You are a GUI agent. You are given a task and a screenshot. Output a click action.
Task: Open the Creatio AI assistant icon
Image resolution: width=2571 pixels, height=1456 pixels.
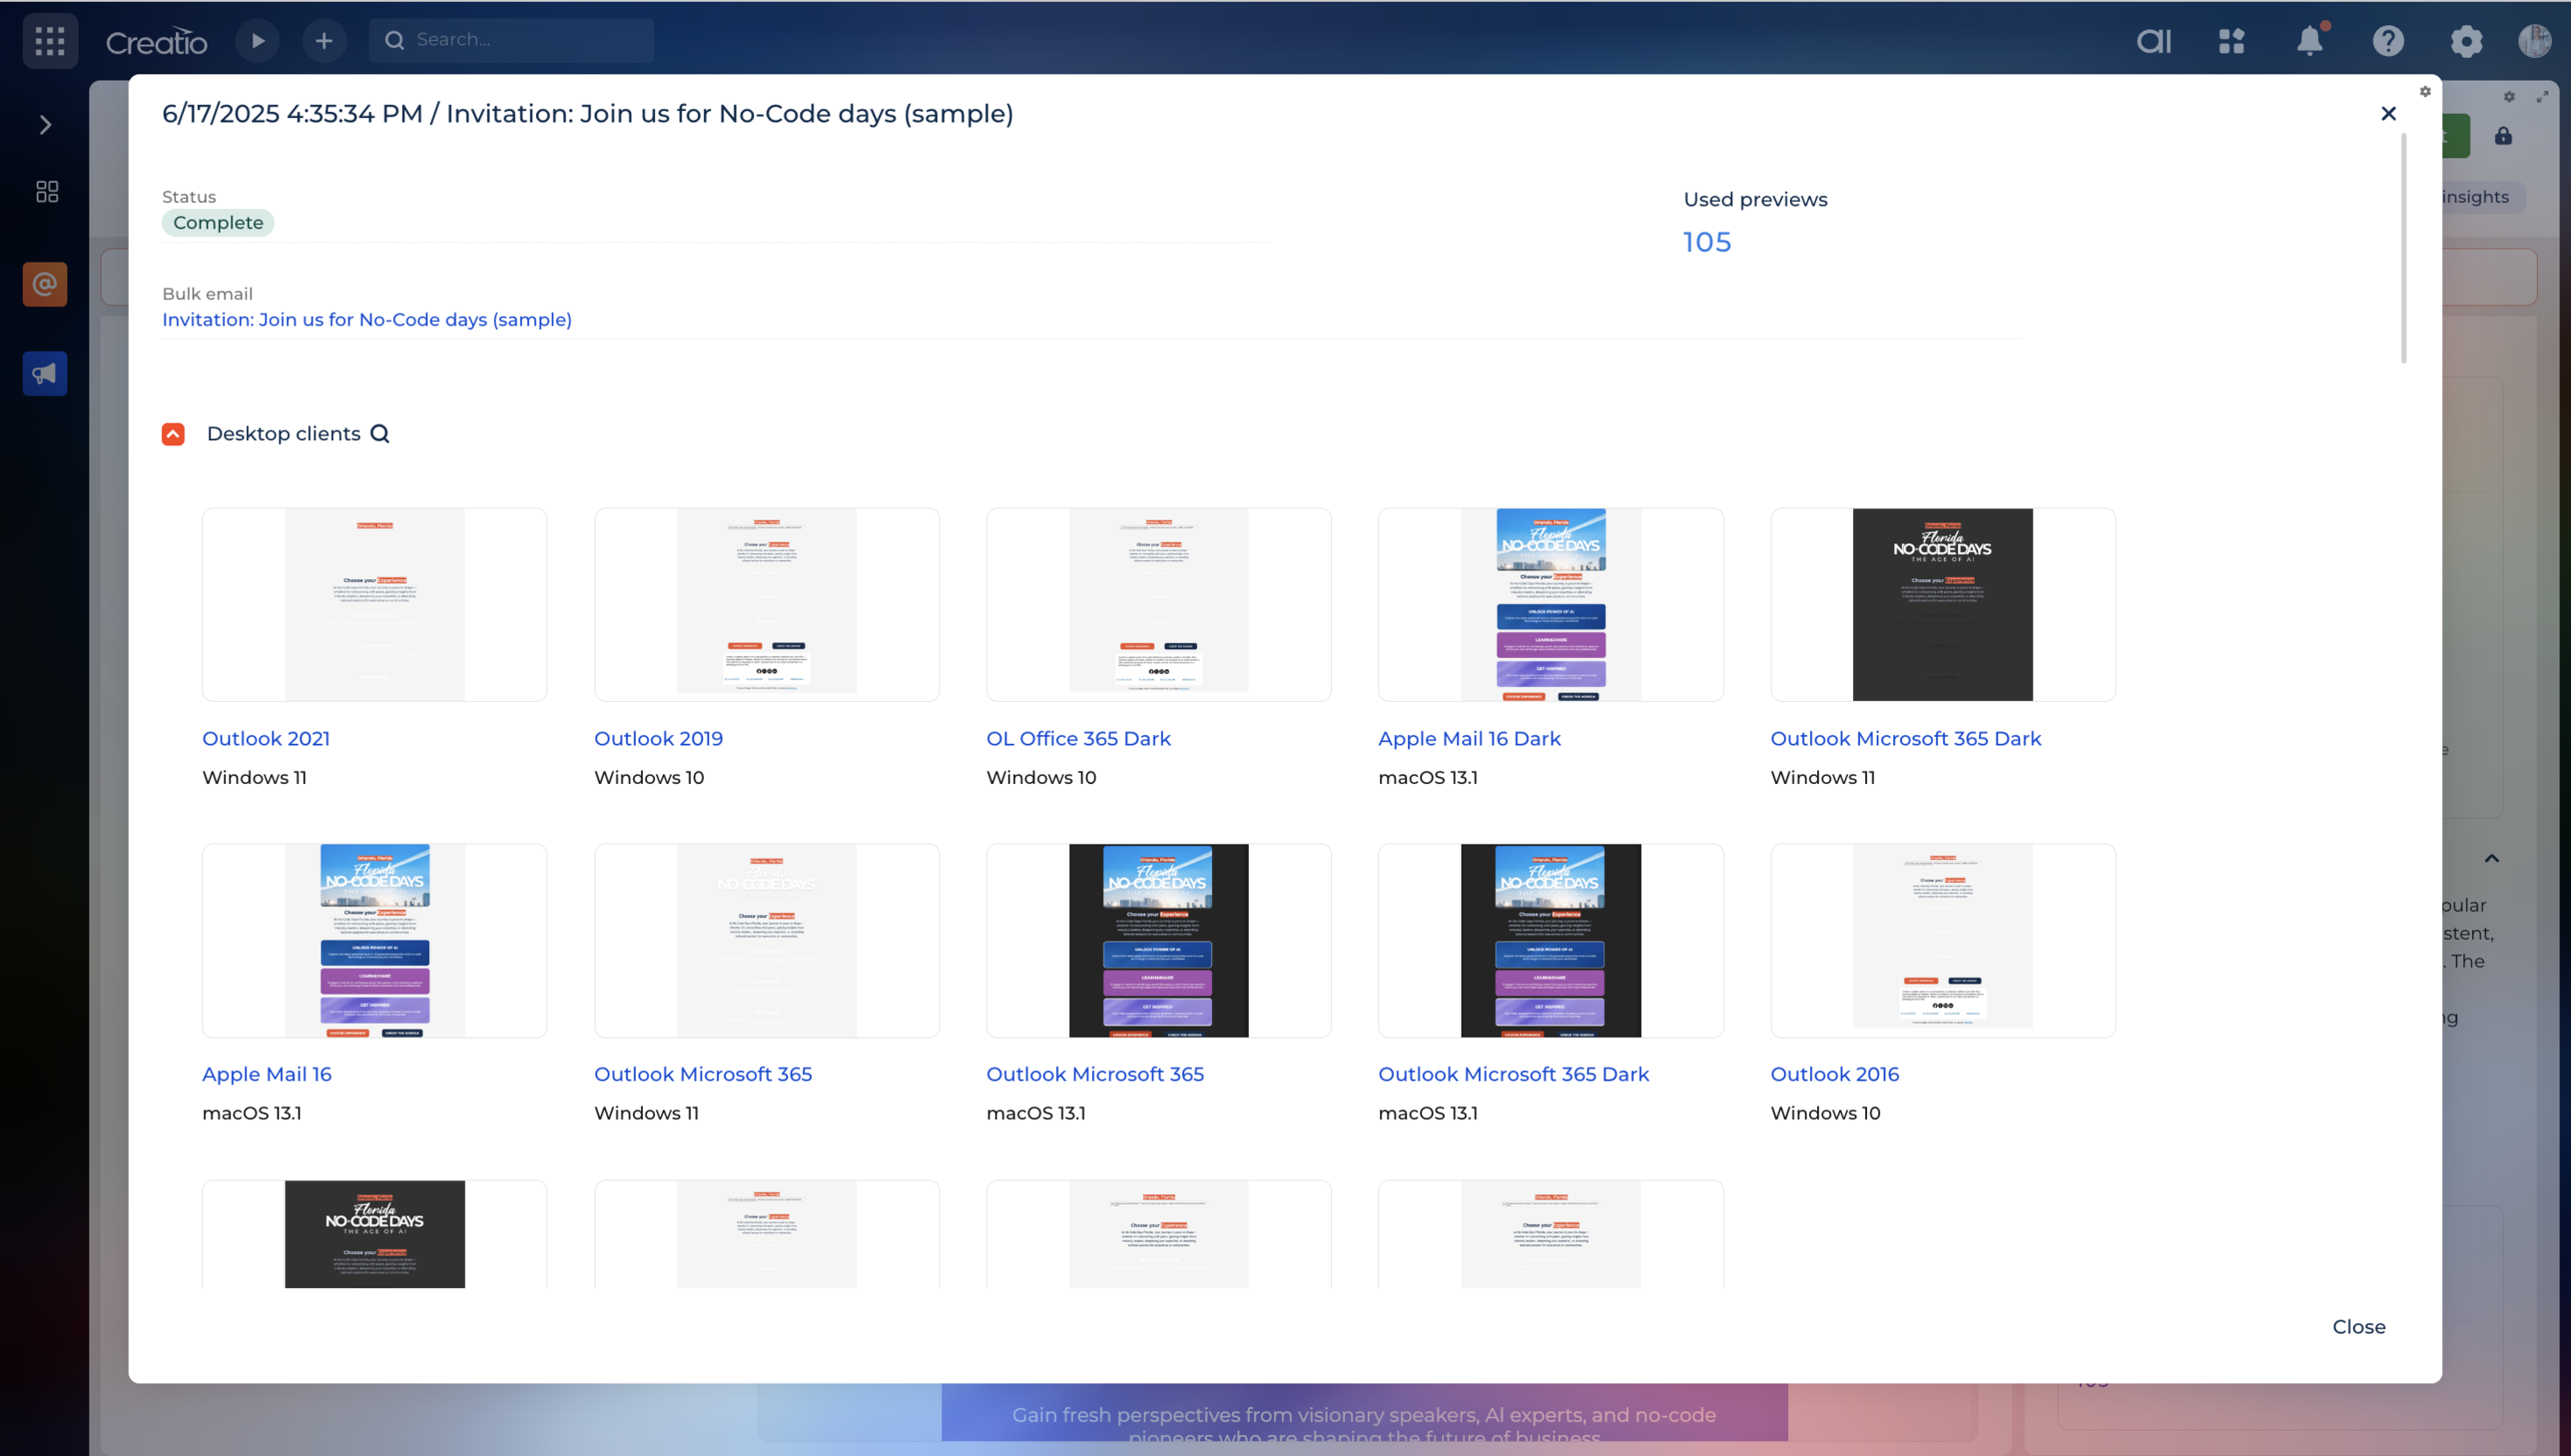tap(2153, 41)
